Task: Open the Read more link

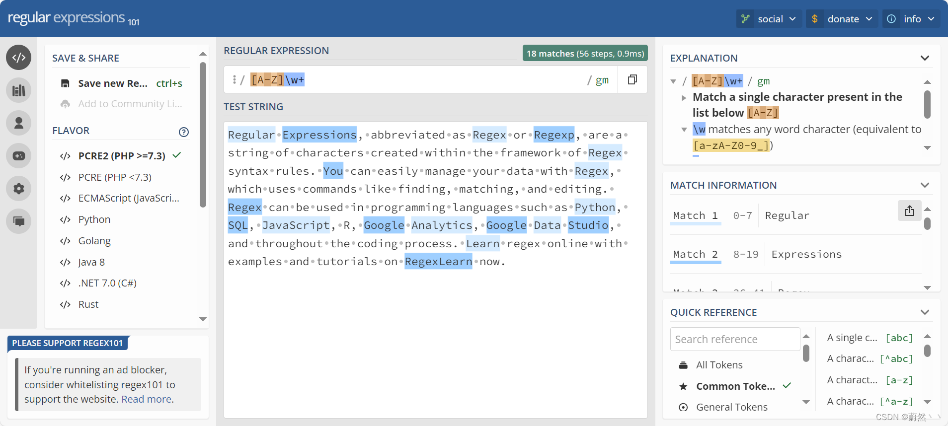Action: point(147,399)
